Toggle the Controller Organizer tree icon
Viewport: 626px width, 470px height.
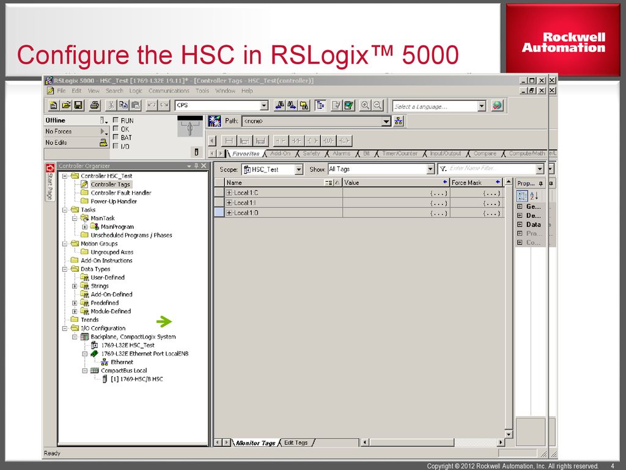[320, 105]
